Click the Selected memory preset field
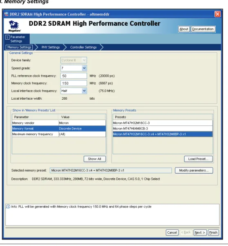Viewport: 228px width, 246px height. tap(111, 170)
